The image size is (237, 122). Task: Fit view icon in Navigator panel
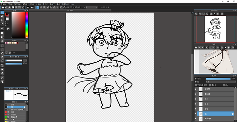point(204,14)
